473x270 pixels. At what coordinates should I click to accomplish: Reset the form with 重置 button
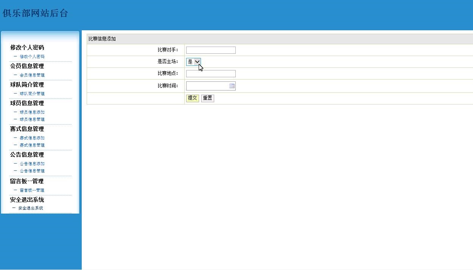(207, 98)
